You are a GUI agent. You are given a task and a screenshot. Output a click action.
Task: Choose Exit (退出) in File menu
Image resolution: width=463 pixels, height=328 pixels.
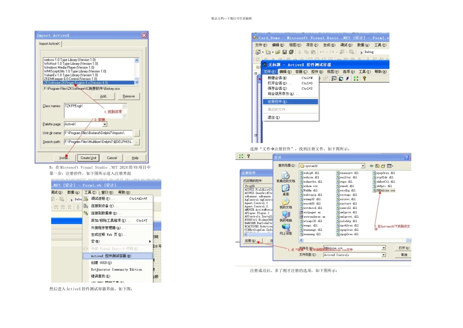point(290,118)
